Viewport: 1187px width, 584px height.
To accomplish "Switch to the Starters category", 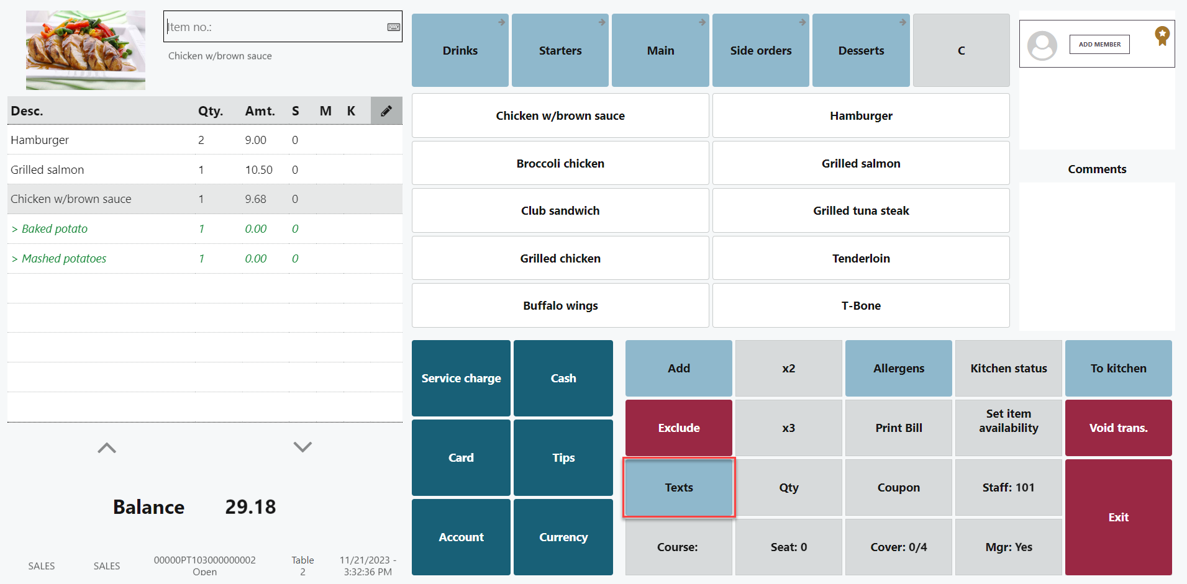I will (560, 50).
